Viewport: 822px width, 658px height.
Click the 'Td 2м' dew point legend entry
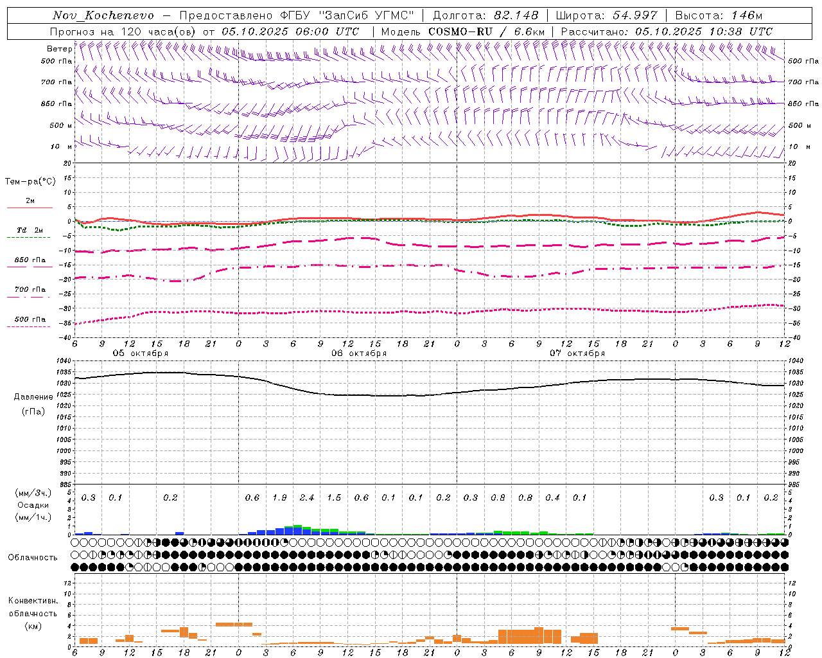(x=30, y=230)
